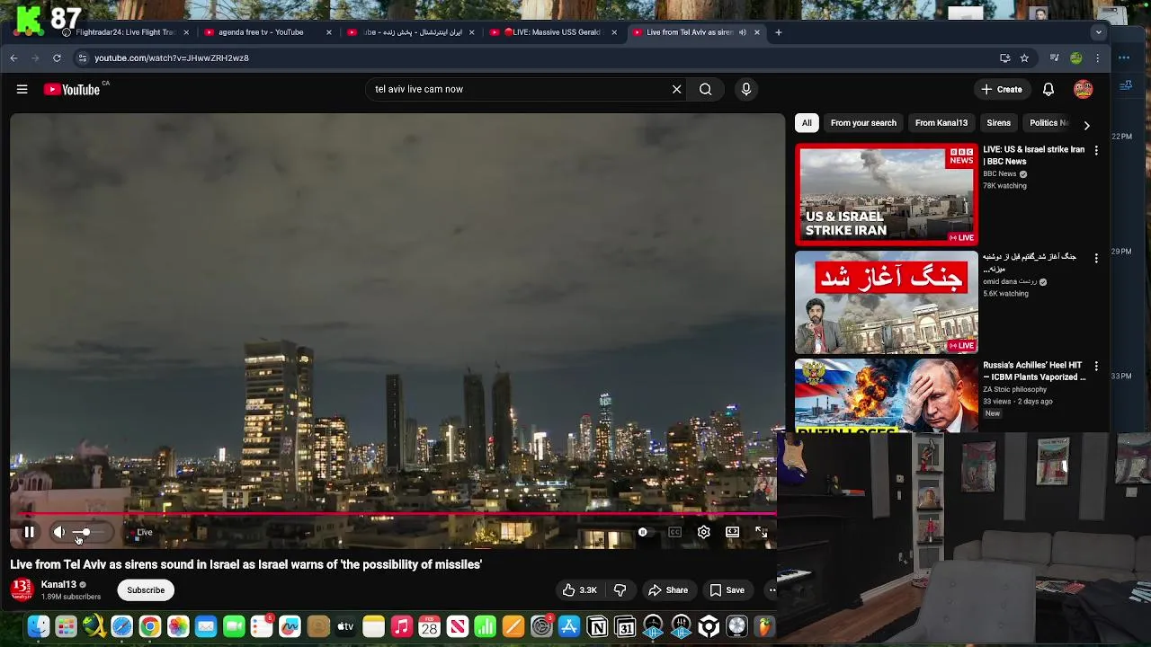The image size is (1151, 647).
Task: Like the video with 3.3K likes
Action: pos(580,590)
